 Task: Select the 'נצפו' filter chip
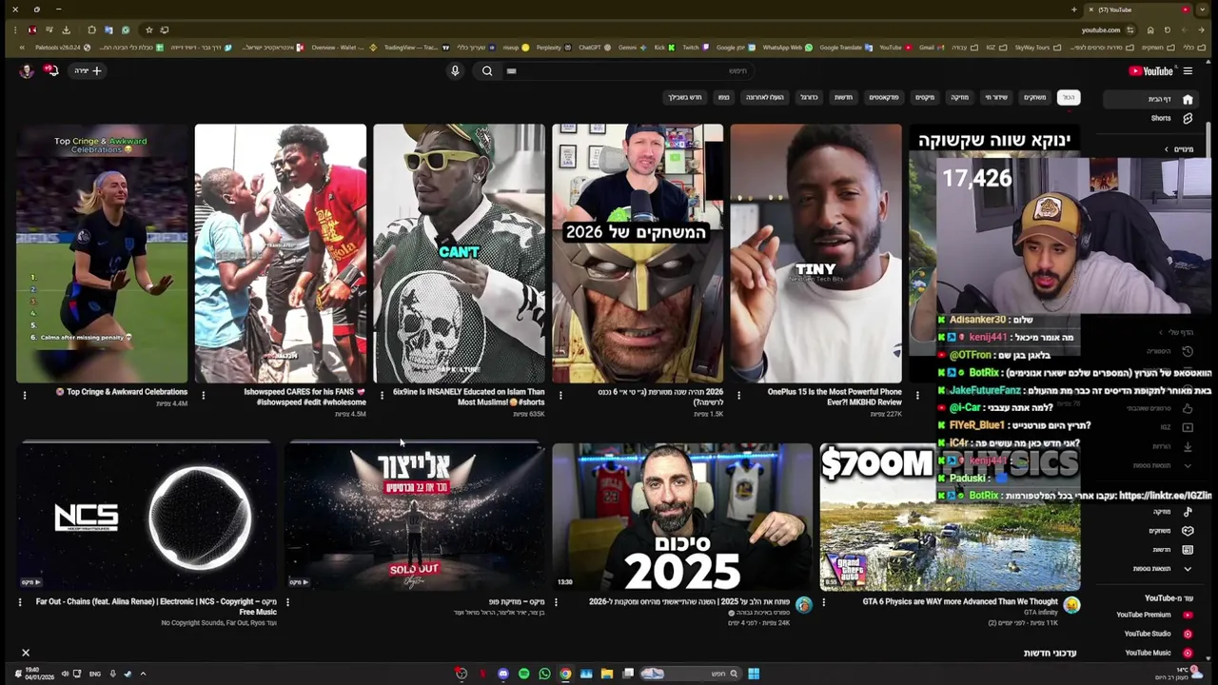(x=723, y=97)
